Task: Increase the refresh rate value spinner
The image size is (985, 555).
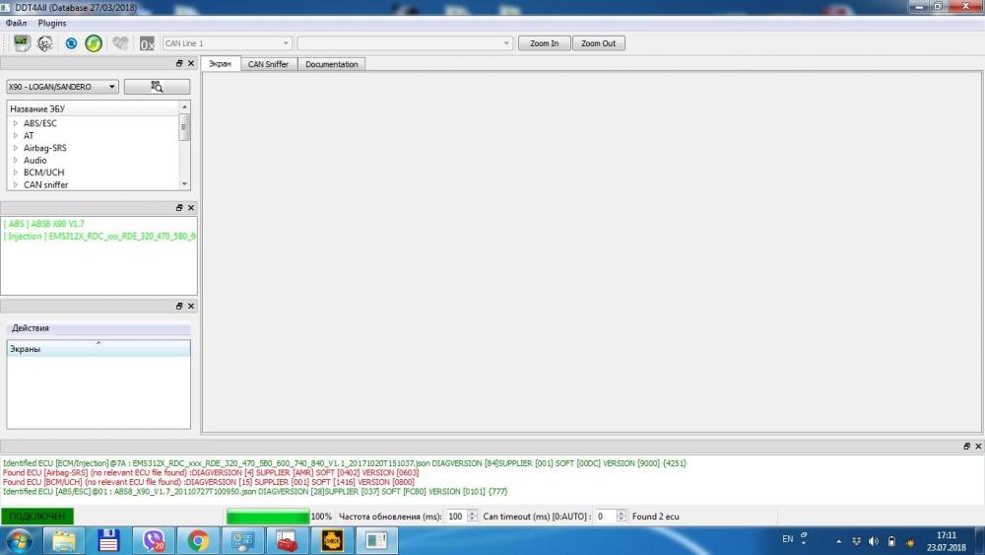Action: pyautogui.click(x=473, y=513)
